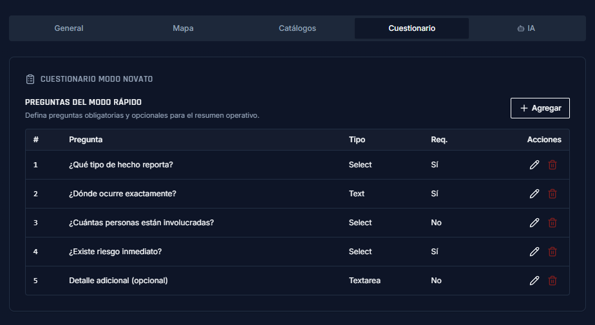Add a new question with Agregar

[540, 108]
